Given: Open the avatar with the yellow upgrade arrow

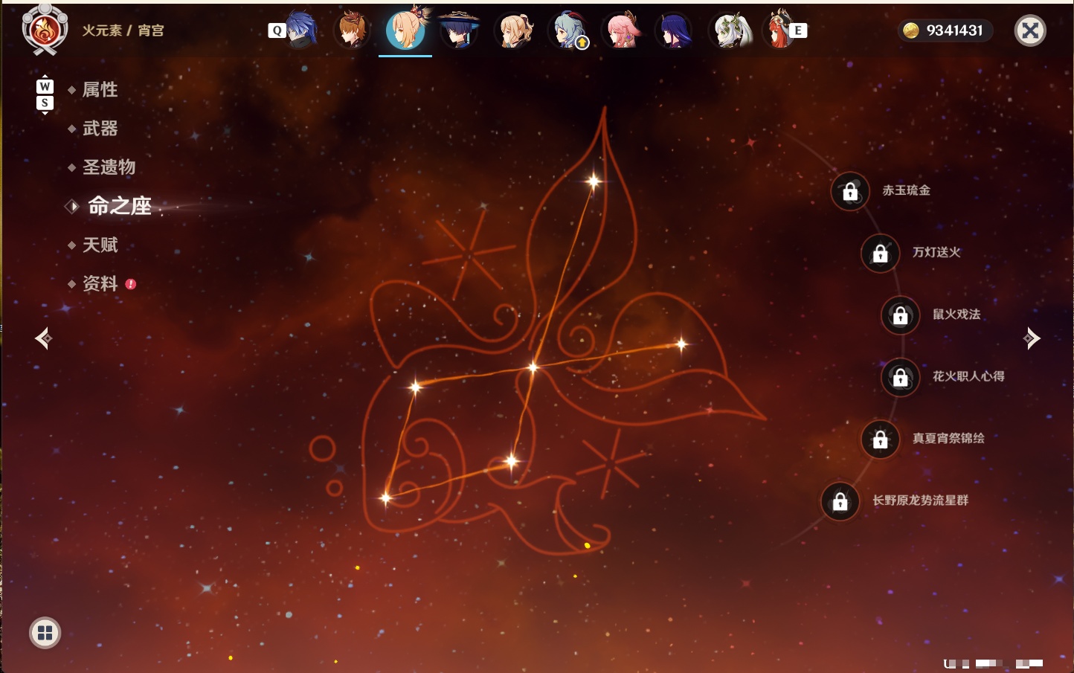Looking at the screenshot, I should (x=568, y=30).
